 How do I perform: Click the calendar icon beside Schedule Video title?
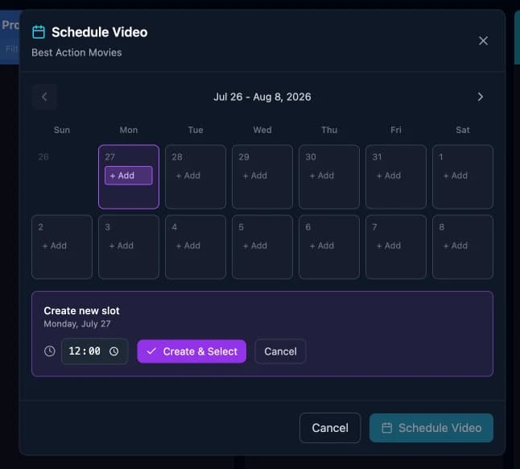click(39, 32)
